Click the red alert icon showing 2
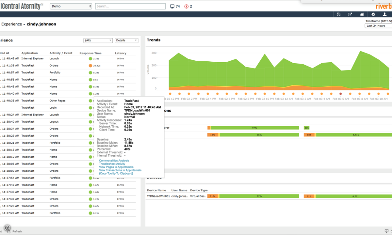This screenshot has width=392, height=235. (x=187, y=6)
